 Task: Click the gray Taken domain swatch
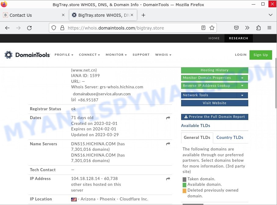click(x=184, y=179)
